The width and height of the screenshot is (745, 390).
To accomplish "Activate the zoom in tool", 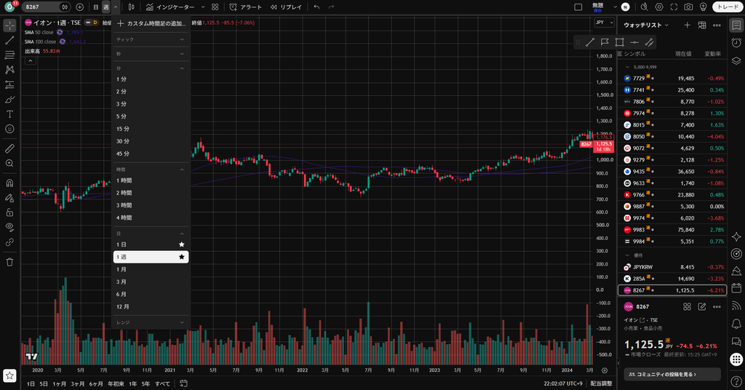I will [9, 164].
